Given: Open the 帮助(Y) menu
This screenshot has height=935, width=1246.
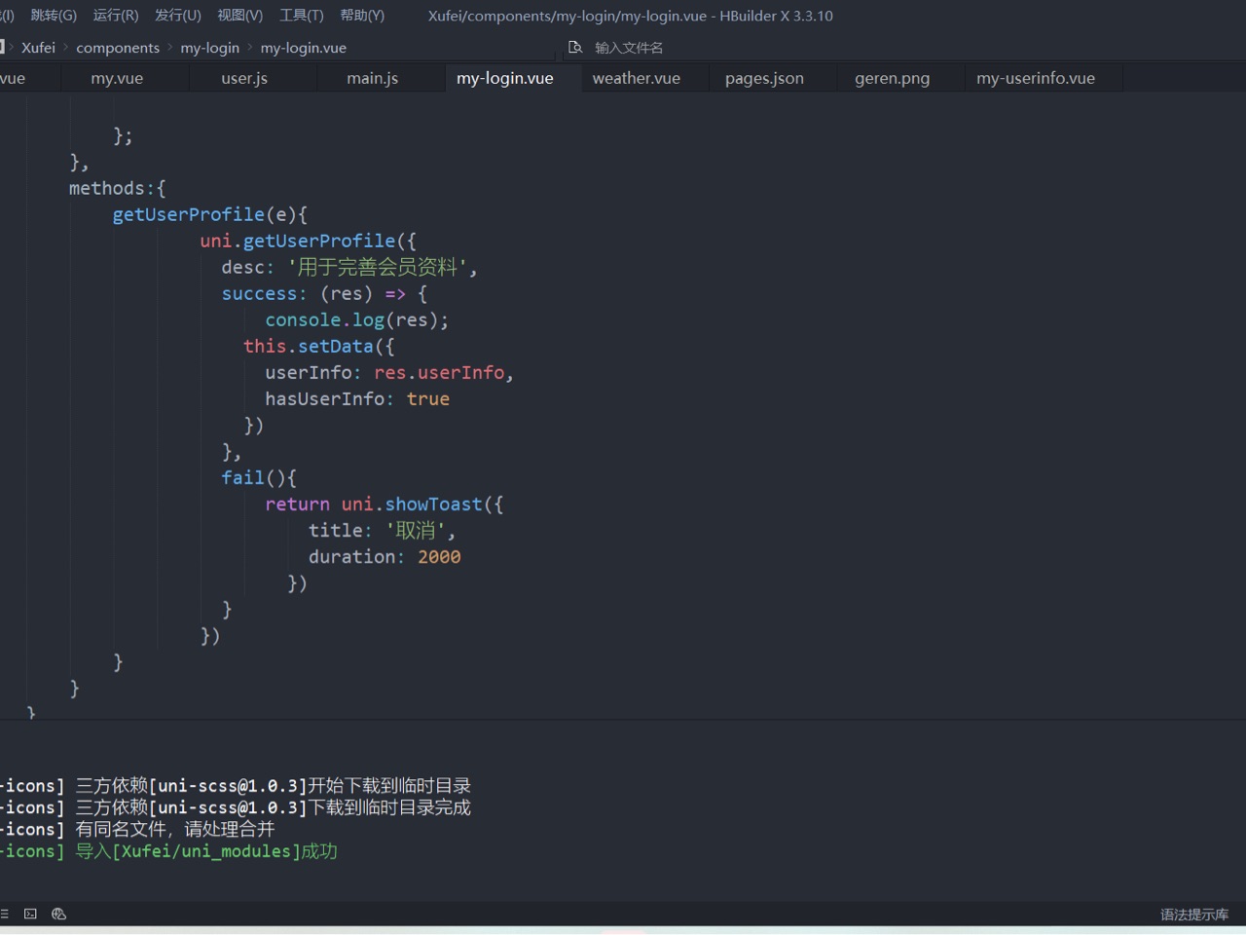Looking at the screenshot, I should (x=362, y=16).
